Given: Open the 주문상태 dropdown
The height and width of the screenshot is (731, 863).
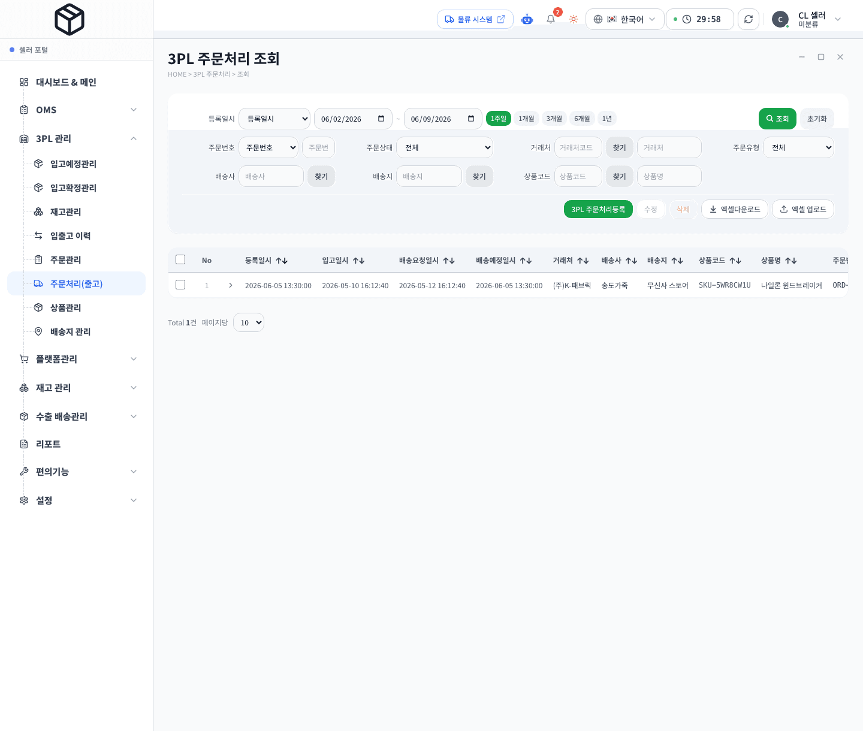Looking at the screenshot, I should click(x=445, y=147).
